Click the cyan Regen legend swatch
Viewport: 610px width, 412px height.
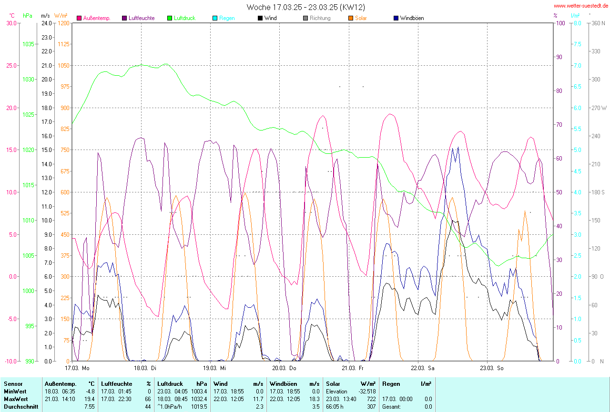pyautogui.click(x=215, y=18)
